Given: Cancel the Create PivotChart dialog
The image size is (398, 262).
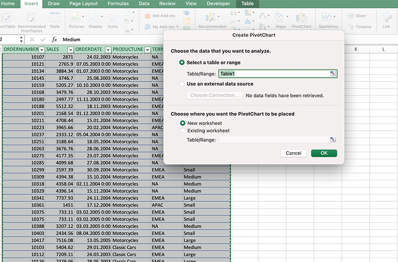Looking at the screenshot, I should pos(294,153).
